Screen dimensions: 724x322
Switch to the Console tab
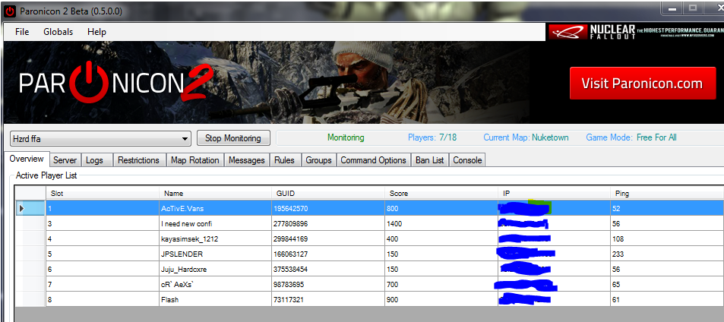(467, 160)
